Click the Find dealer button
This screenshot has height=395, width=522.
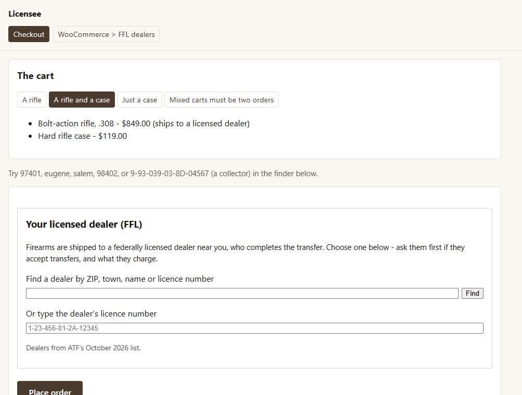(x=473, y=294)
